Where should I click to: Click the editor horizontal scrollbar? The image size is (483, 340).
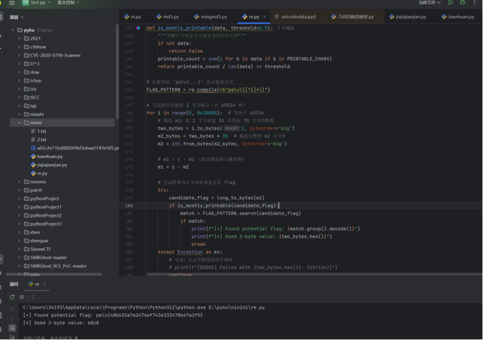click(x=314, y=274)
